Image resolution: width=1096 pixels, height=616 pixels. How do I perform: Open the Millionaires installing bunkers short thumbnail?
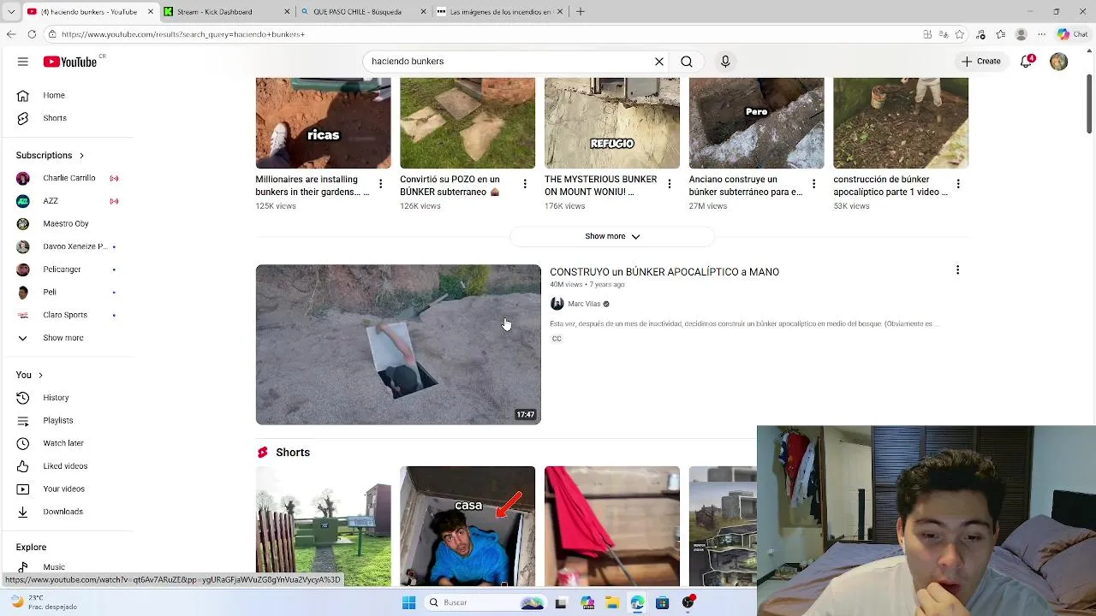click(x=323, y=122)
